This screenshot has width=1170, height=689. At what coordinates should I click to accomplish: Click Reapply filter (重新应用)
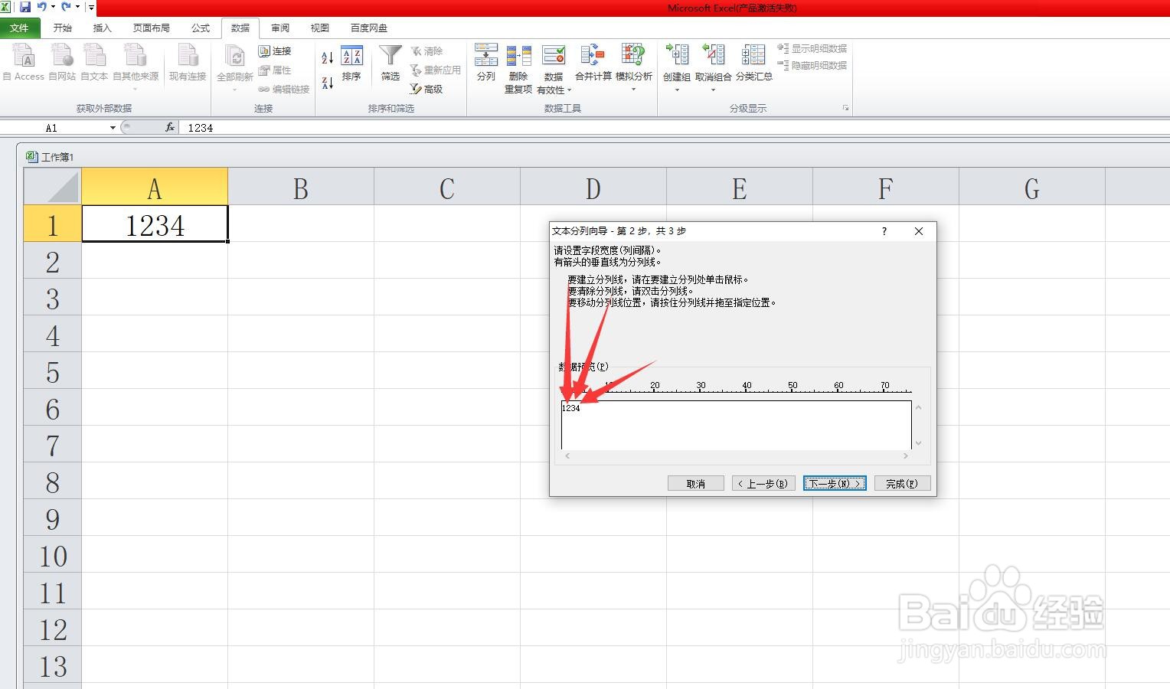pyautogui.click(x=436, y=70)
